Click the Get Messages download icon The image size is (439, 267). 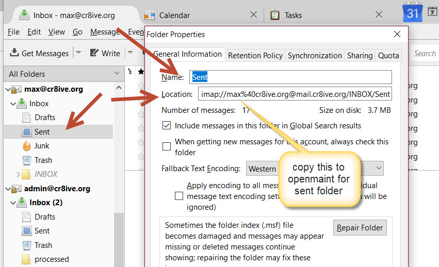pyautogui.click(x=14, y=53)
